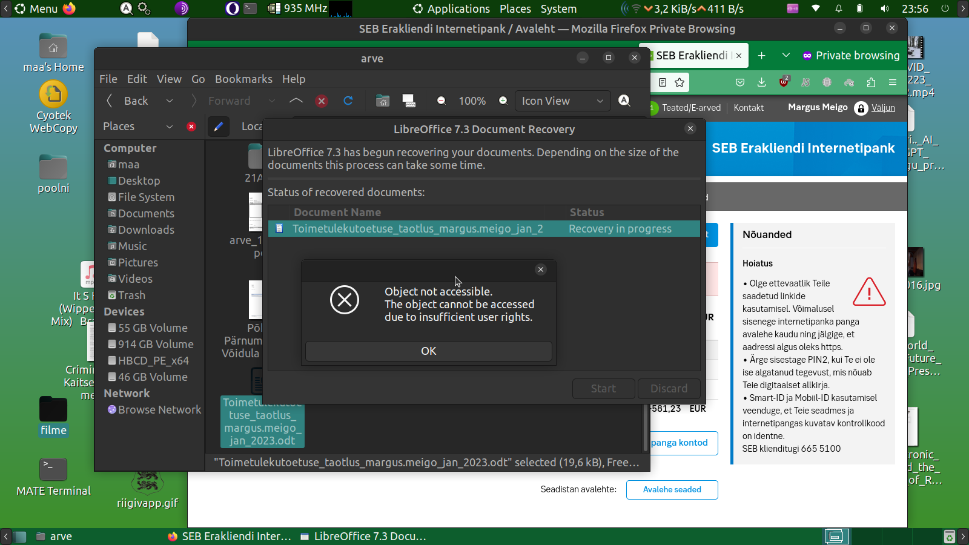The width and height of the screenshot is (969, 545).
Task: Switch to LibreOffice 7.3 Docu… in the taskbar
Action: 363,537
